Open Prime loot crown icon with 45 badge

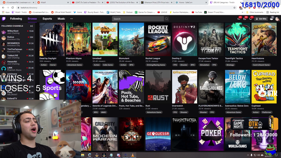point(239,18)
